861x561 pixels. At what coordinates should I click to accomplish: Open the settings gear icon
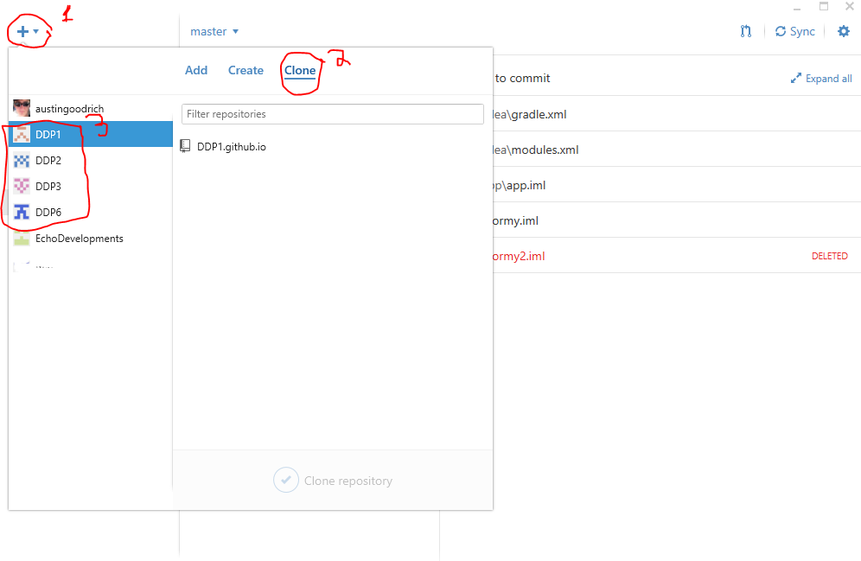tap(843, 31)
